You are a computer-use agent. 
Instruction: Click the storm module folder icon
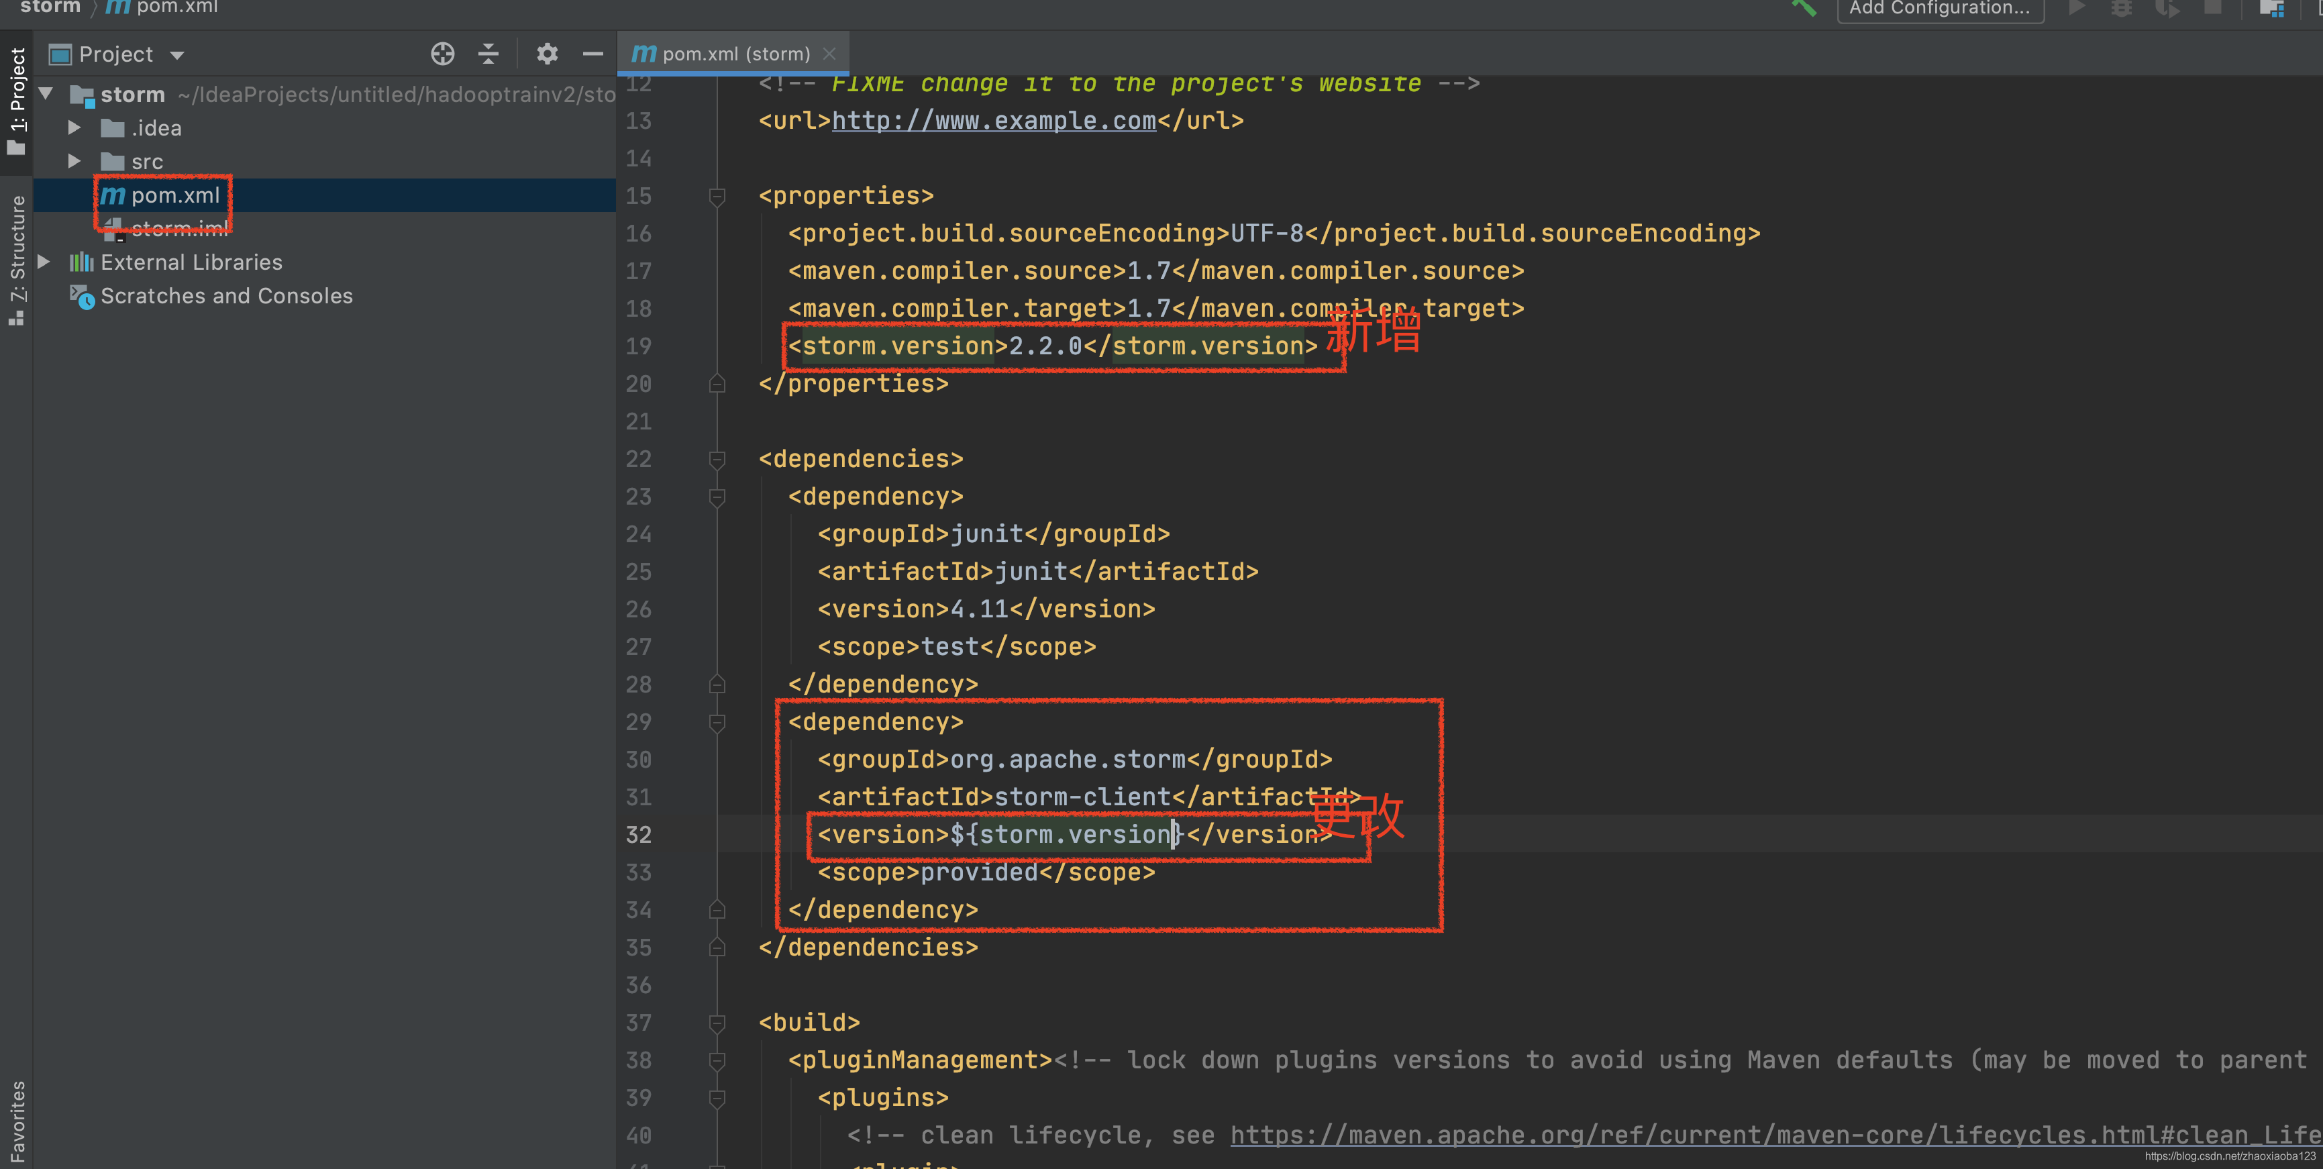pyautogui.click(x=82, y=95)
